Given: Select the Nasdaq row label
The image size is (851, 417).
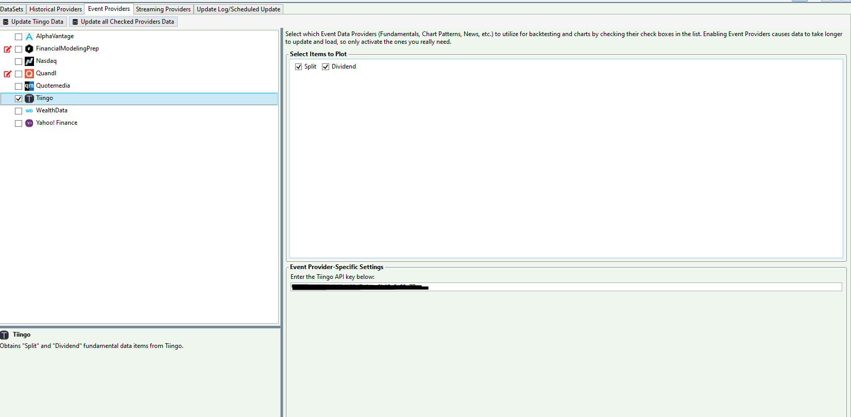Looking at the screenshot, I should [x=46, y=61].
